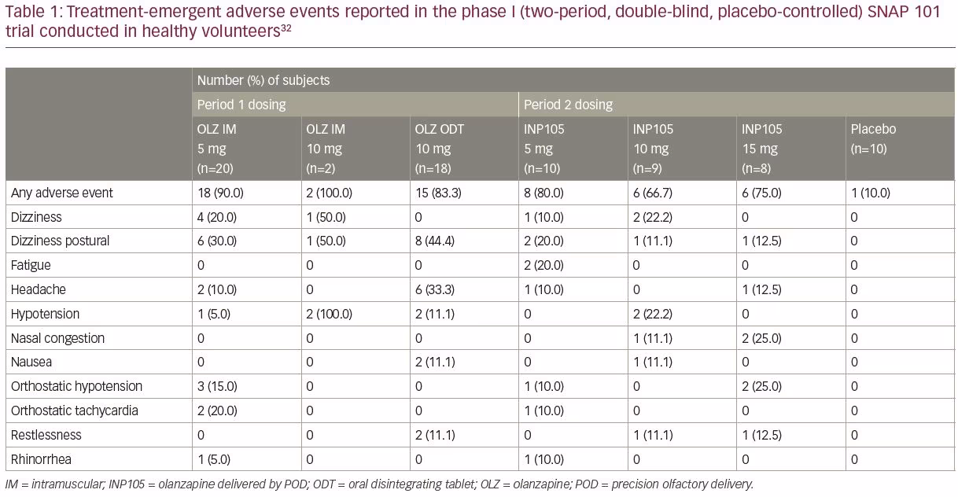Click the abbreviations footnote below table
The width and height of the screenshot is (958, 497).
(379, 484)
